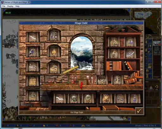The width and height of the screenshot is (162, 129).
Task: Open the white streak spell scroll at top of left wall column
Action: point(33,37)
